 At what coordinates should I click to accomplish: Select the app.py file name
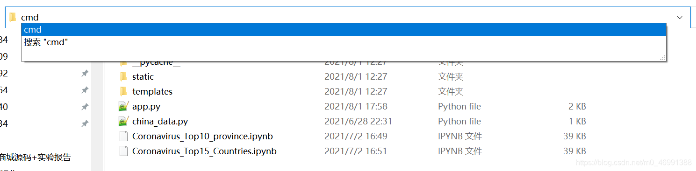pyautogui.click(x=146, y=106)
